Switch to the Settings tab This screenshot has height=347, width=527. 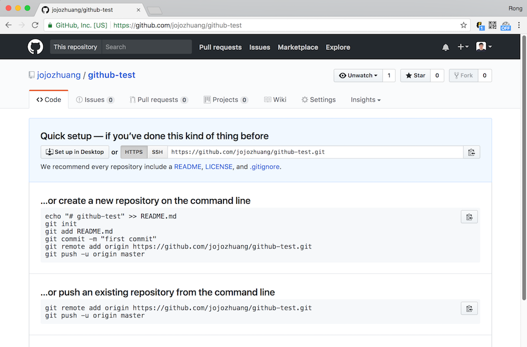318,100
